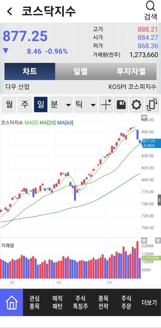Screen dimensions: 161x328
Task: Open 더보기 more menu
Action: [149, 302]
